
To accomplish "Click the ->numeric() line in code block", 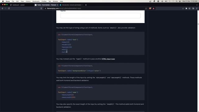I will pos(66,44).
